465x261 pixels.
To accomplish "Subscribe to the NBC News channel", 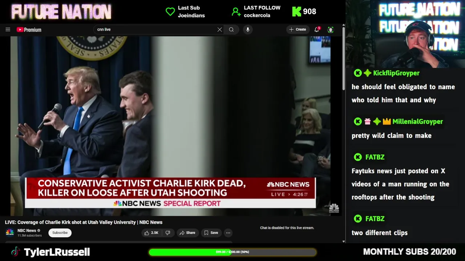I will [60, 233].
